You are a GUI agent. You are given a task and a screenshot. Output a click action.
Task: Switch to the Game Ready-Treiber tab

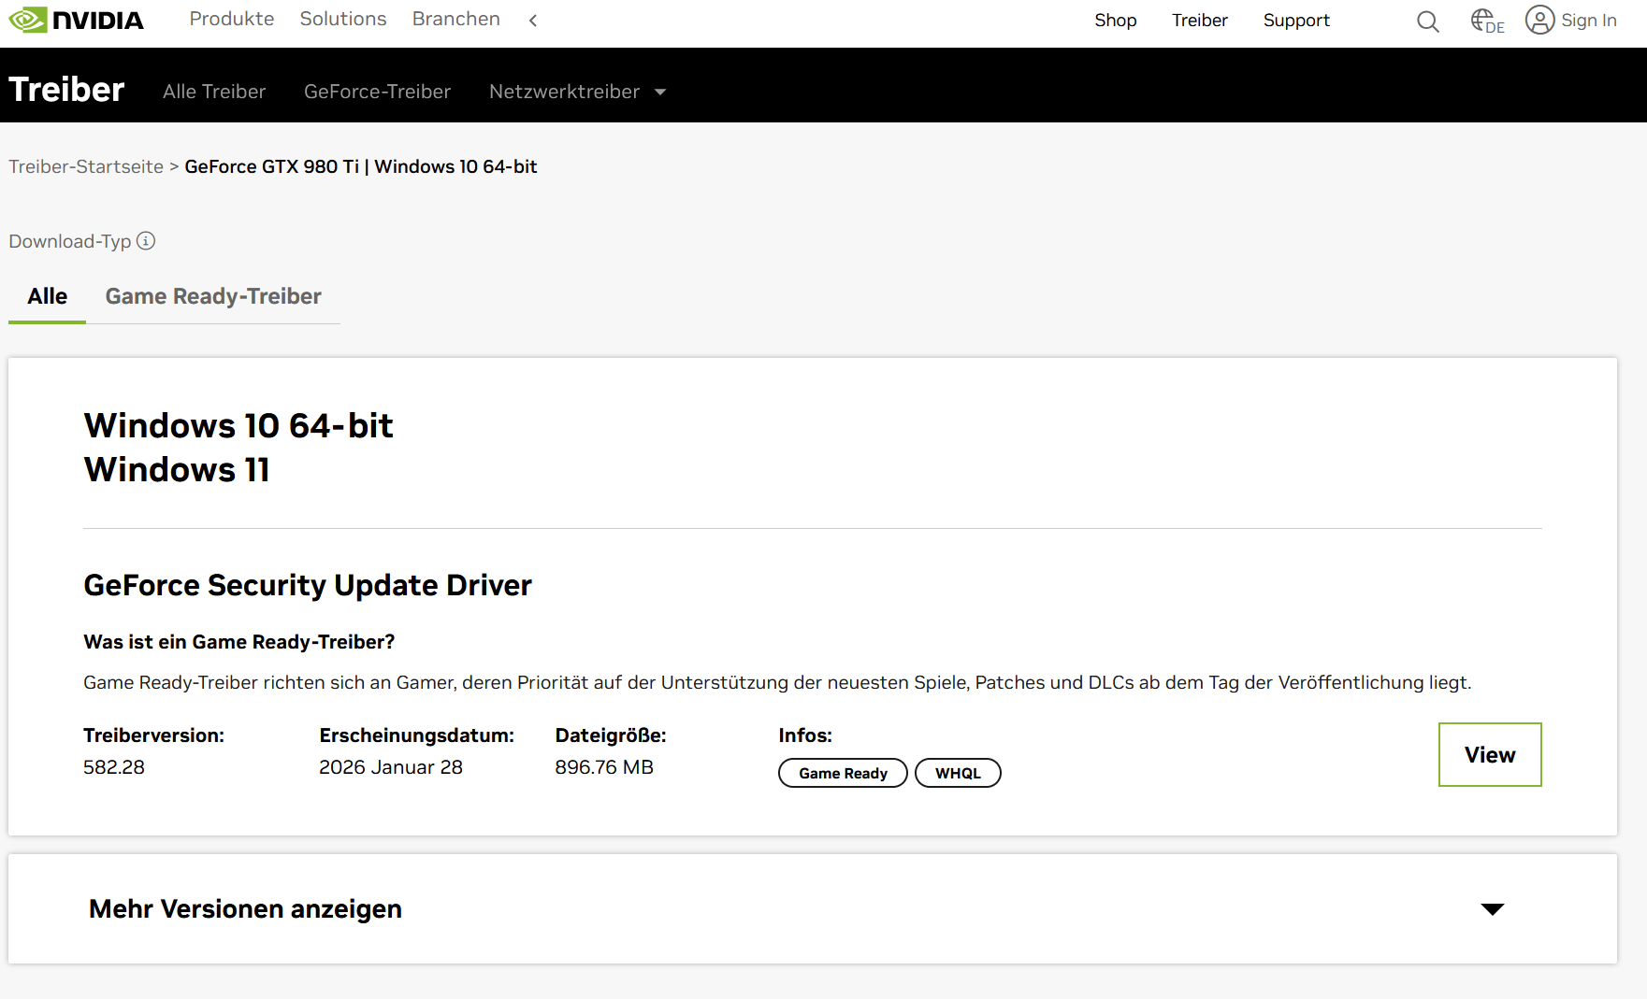pyautogui.click(x=213, y=296)
